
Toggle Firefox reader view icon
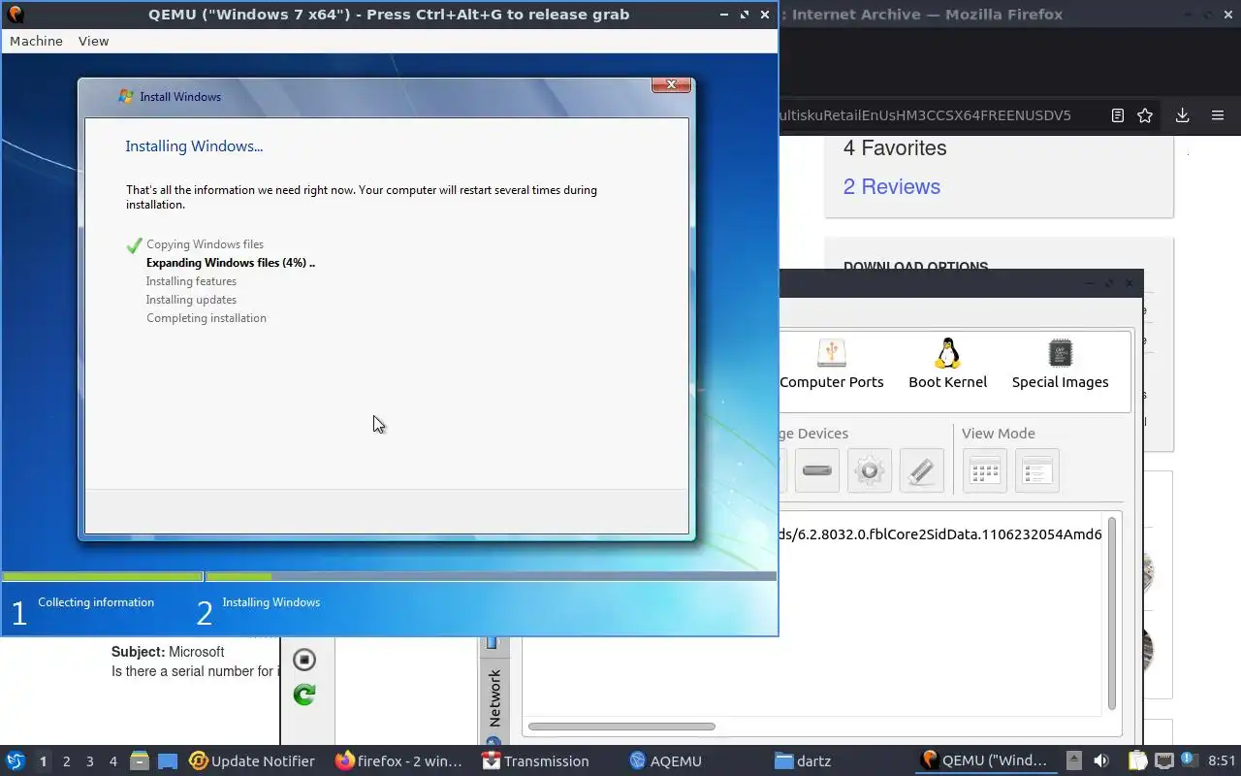tap(1117, 115)
